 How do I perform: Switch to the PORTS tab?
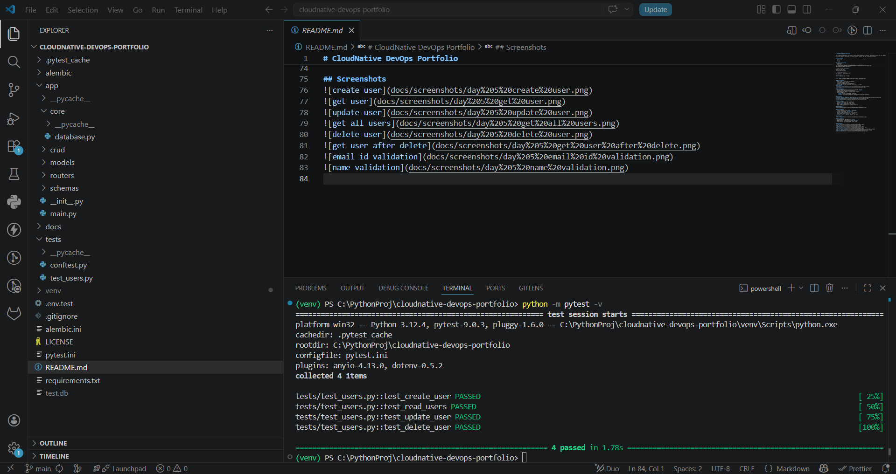pos(496,288)
